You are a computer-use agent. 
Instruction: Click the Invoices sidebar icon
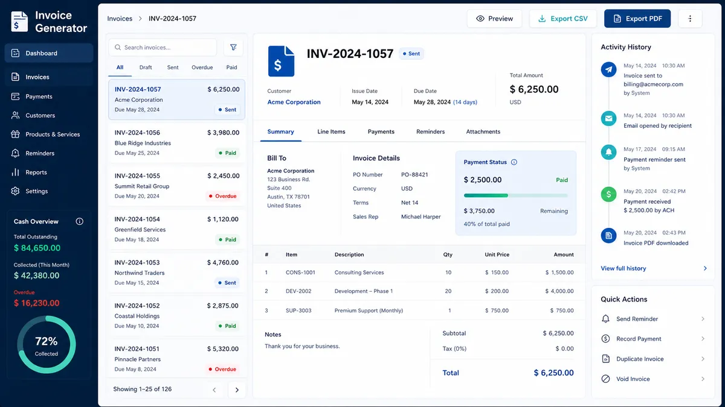[x=15, y=77]
